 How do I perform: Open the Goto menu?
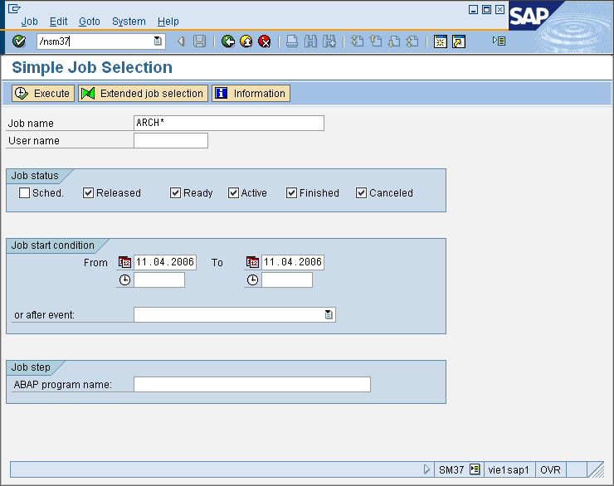pos(90,22)
